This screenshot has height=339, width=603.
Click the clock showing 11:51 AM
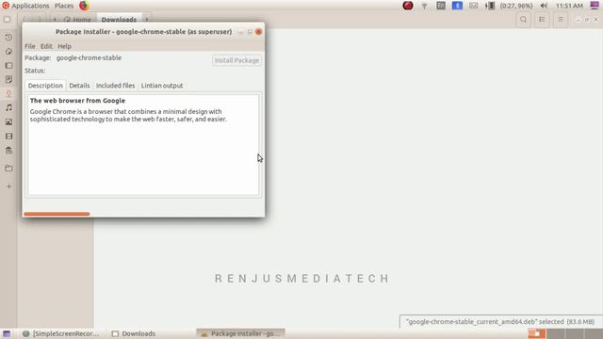(569, 6)
